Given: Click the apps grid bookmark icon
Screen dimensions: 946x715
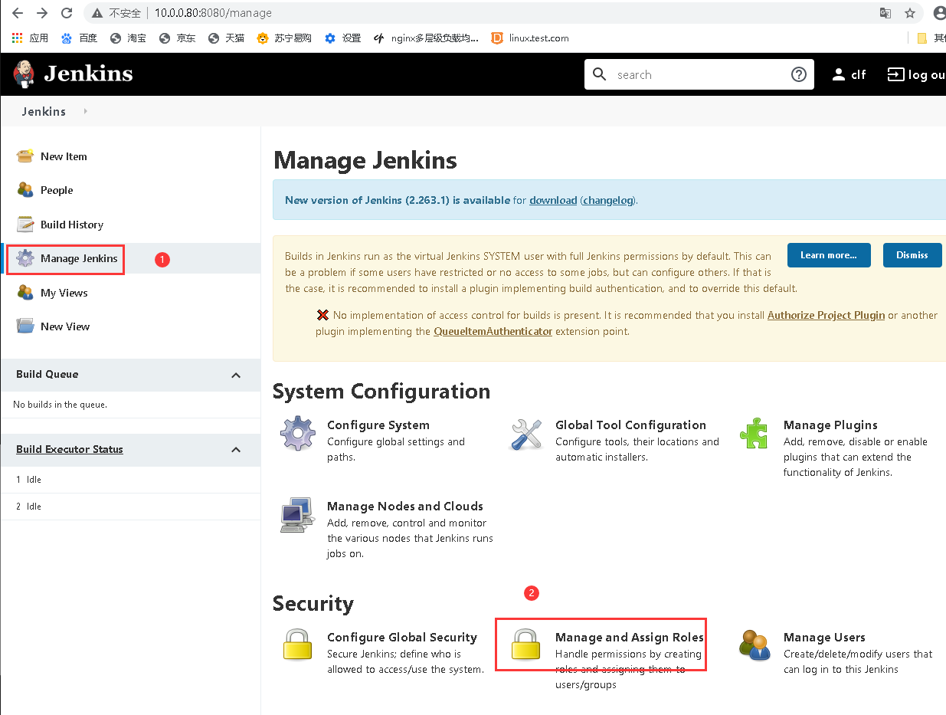Looking at the screenshot, I should (x=18, y=38).
